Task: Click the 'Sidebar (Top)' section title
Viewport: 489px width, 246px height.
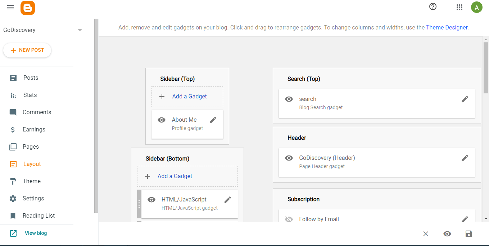Action: pyautogui.click(x=177, y=79)
